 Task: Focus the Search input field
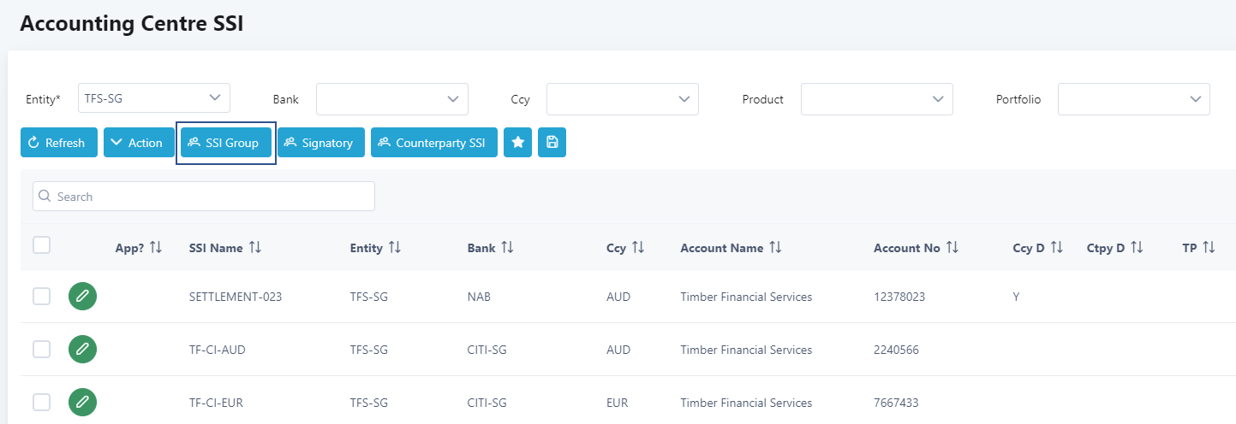pyautogui.click(x=204, y=197)
